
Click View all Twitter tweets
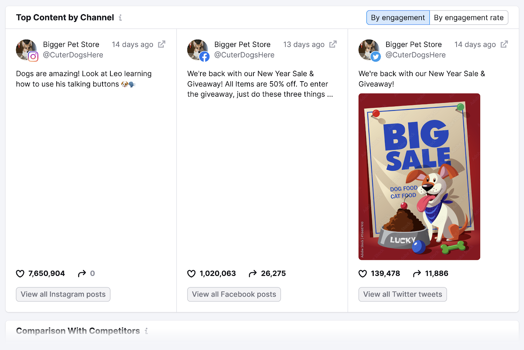coord(402,294)
